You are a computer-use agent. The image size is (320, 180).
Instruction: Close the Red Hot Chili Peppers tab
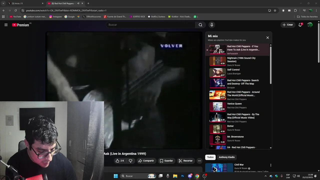(x=82, y=3)
